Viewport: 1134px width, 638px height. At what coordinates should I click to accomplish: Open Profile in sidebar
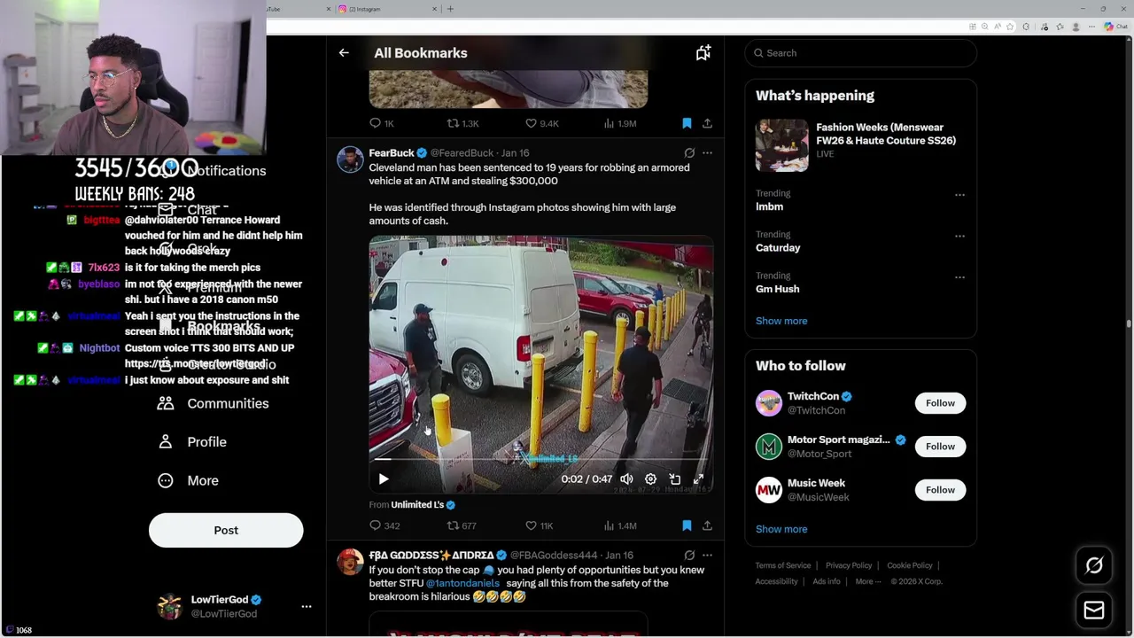coord(192,442)
